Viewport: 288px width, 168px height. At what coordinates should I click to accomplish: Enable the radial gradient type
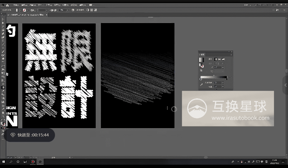(x=219, y=60)
